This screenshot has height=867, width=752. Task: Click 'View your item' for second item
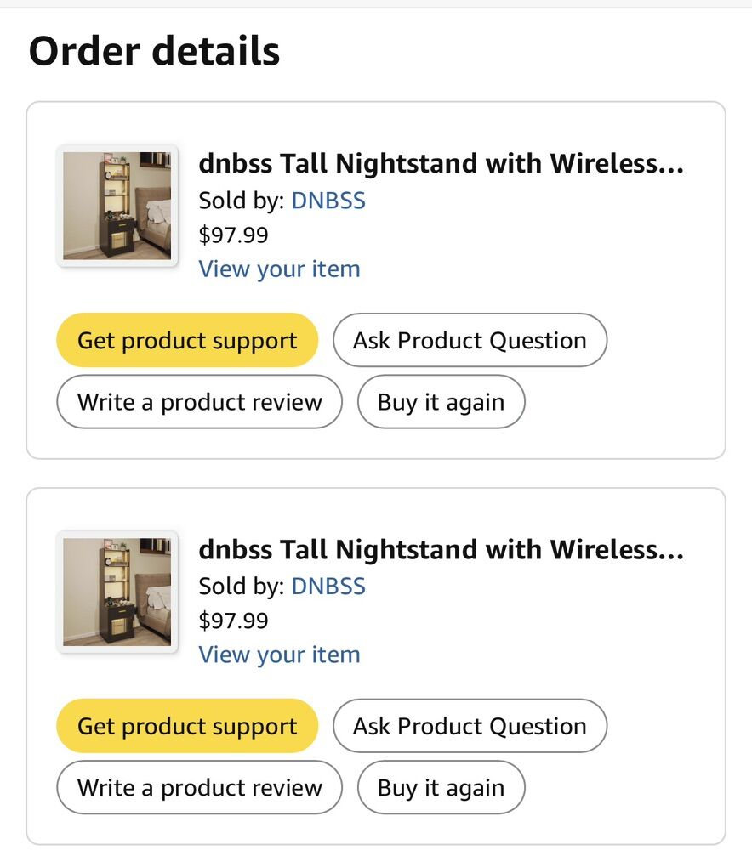279,654
